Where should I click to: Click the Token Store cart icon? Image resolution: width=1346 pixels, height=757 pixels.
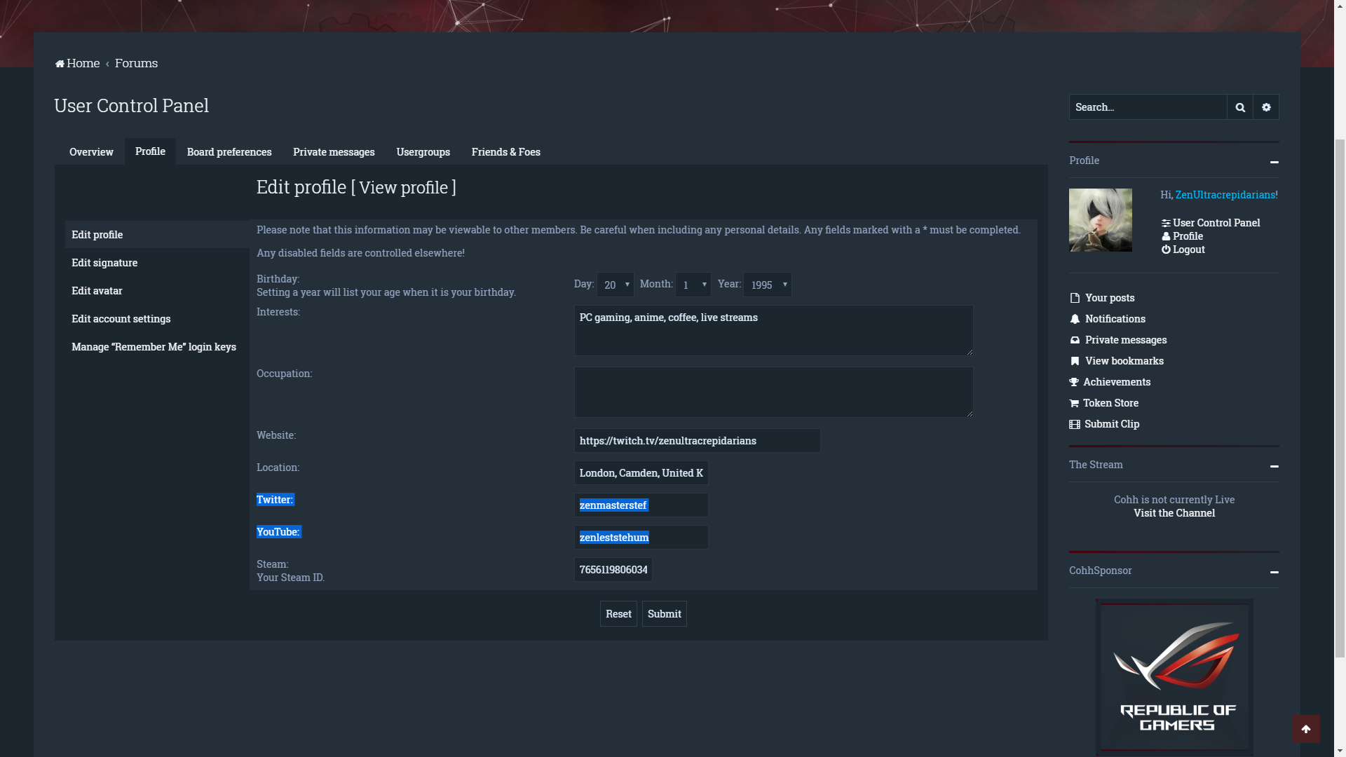click(1074, 403)
